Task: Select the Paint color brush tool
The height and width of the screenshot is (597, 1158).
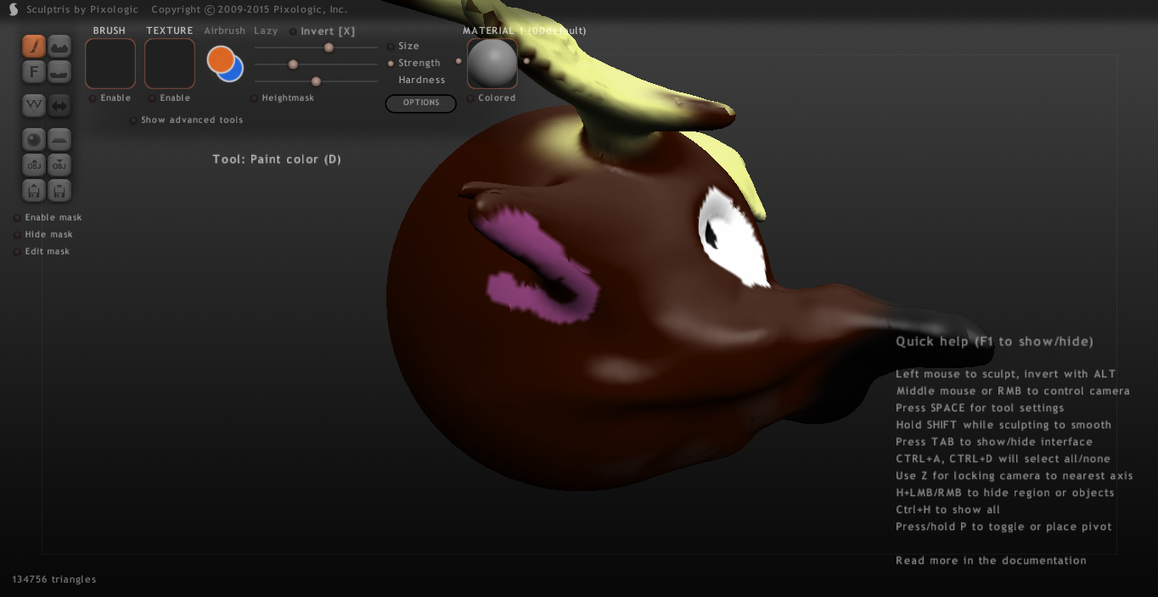Action: 34,46
